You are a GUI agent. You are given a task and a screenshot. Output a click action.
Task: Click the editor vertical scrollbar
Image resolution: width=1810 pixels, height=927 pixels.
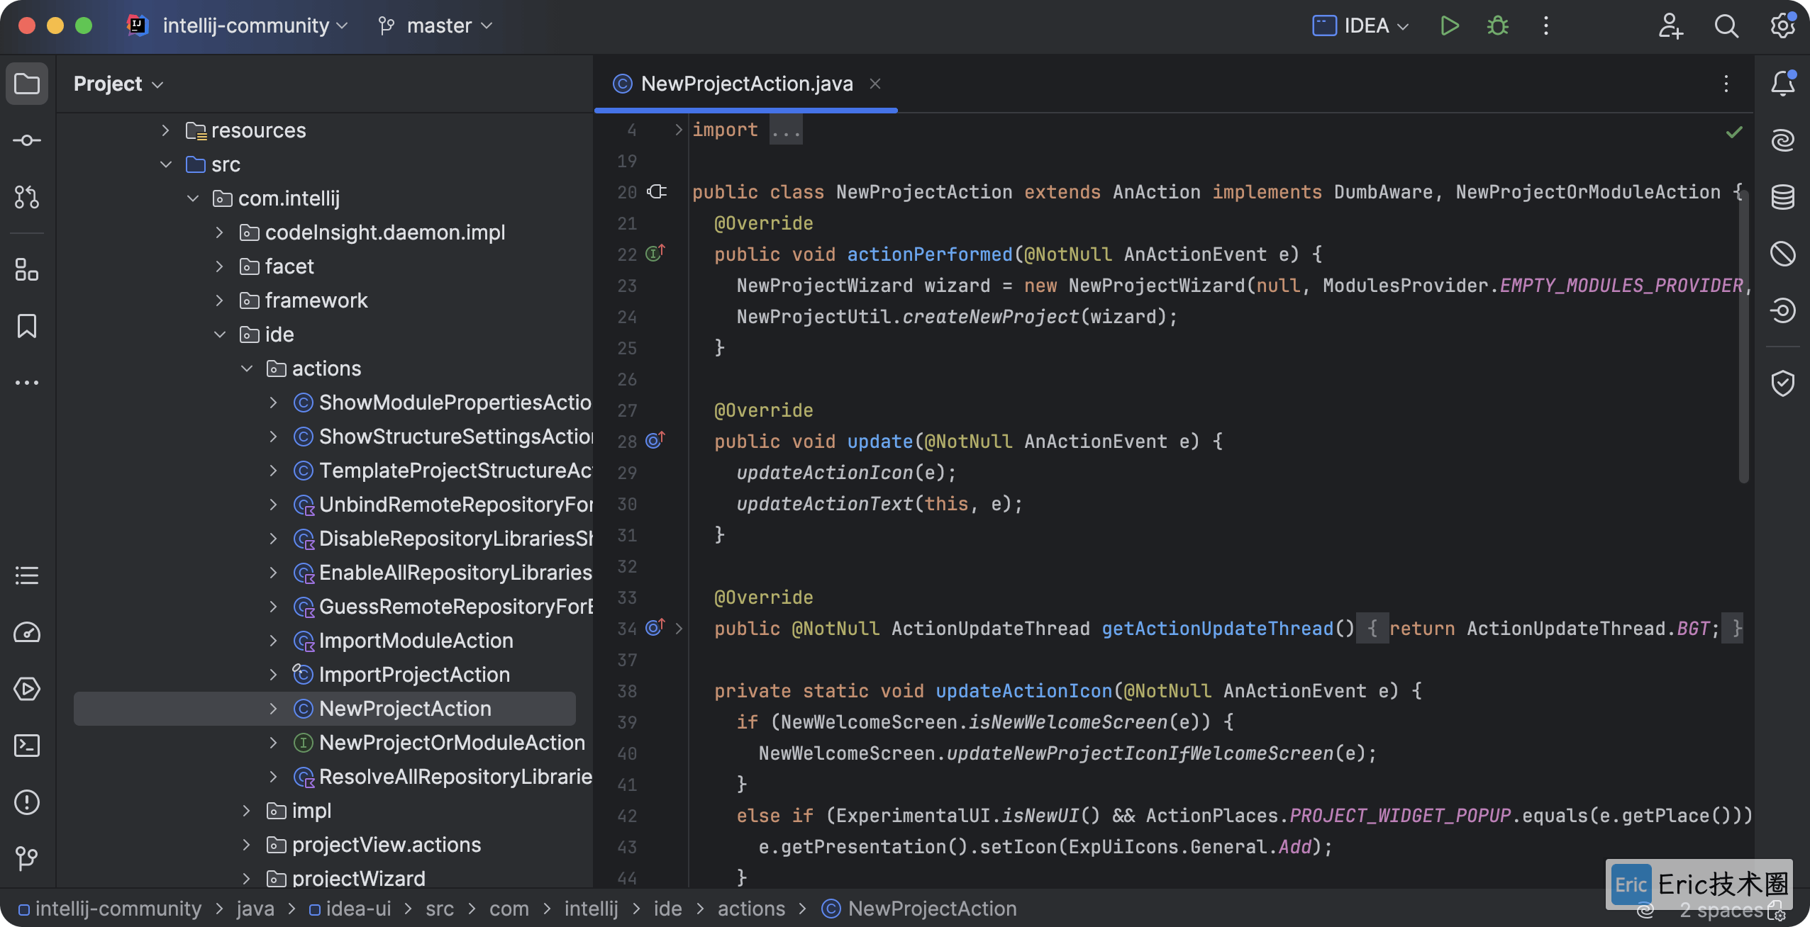point(1743,337)
